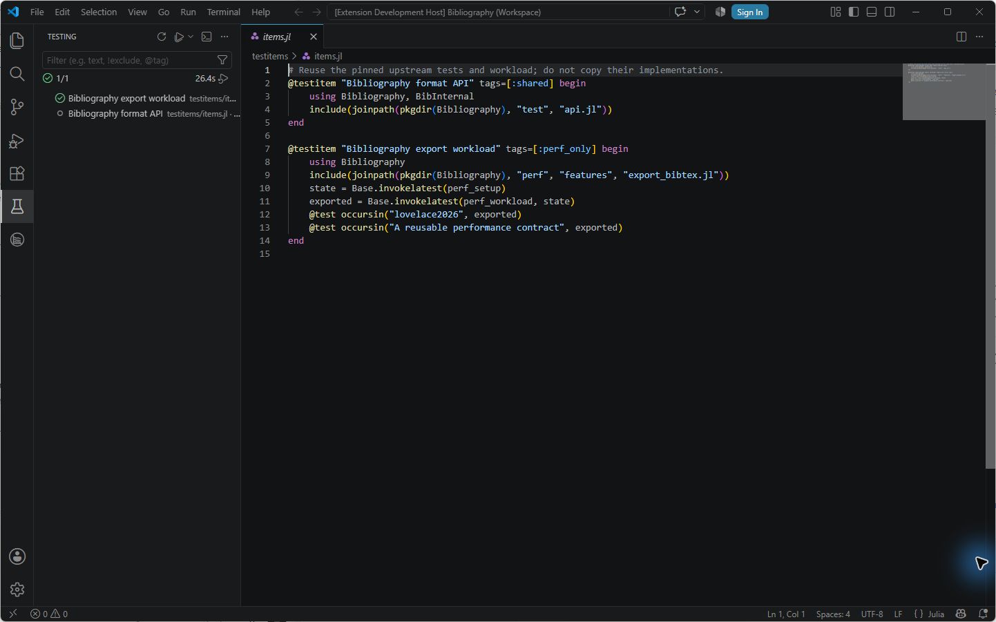Go forward with navigation arrow
The height and width of the screenshot is (622, 996).
(x=316, y=12)
